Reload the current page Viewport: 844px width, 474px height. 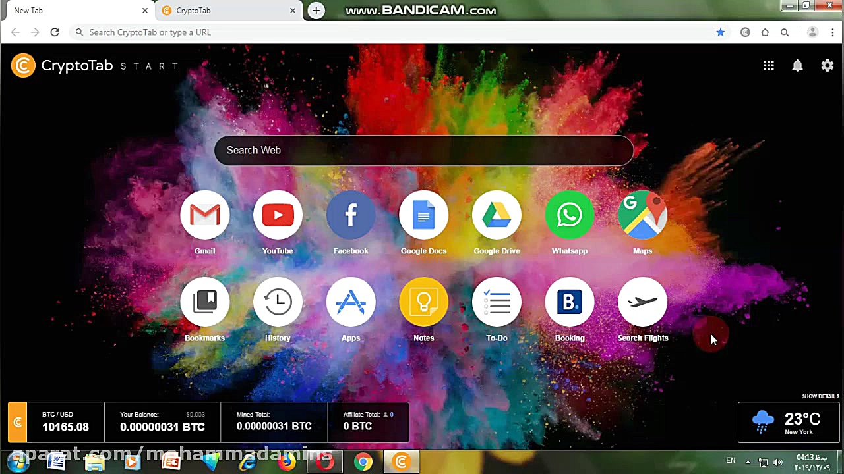click(55, 32)
